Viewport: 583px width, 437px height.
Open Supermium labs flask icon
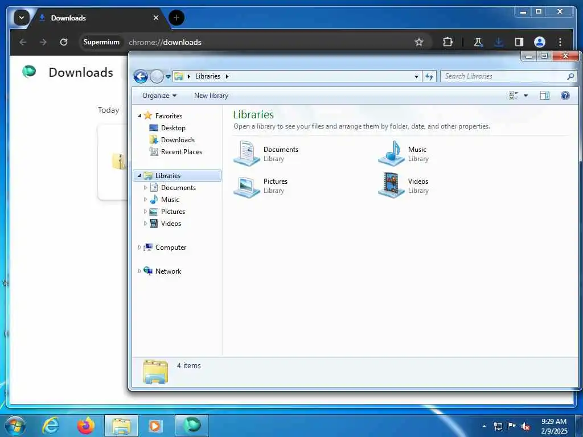tap(478, 42)
